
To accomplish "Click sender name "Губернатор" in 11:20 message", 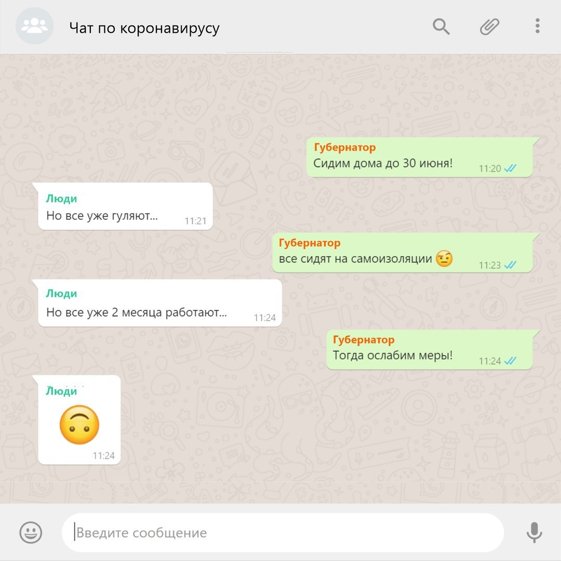I will coord(345,148).
